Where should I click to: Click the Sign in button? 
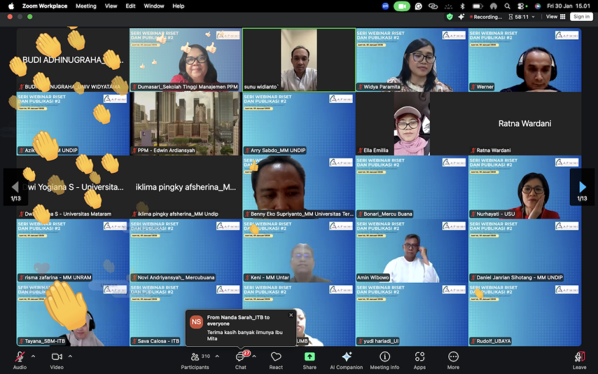coord(581,17)
